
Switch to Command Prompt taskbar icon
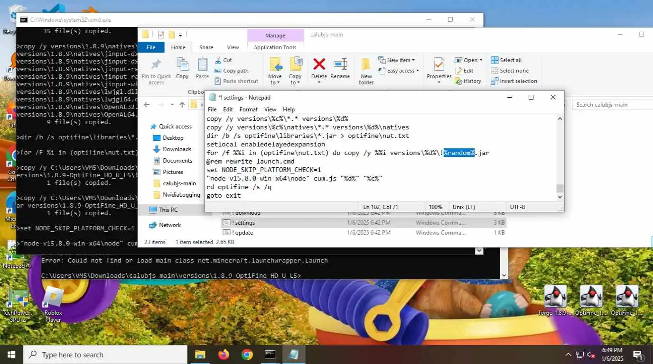click(270, 354)
